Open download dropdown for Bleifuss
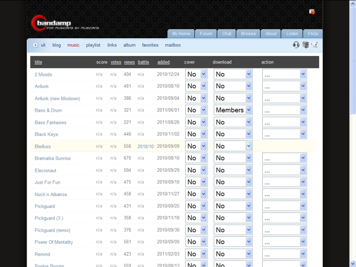The width and height of the screenshot is (356, 267). tap(233, 146)
